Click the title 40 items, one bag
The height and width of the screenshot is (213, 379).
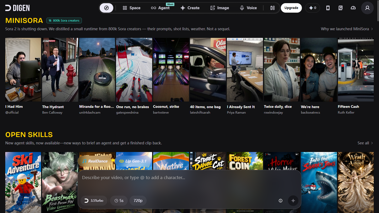coord(205,107)
